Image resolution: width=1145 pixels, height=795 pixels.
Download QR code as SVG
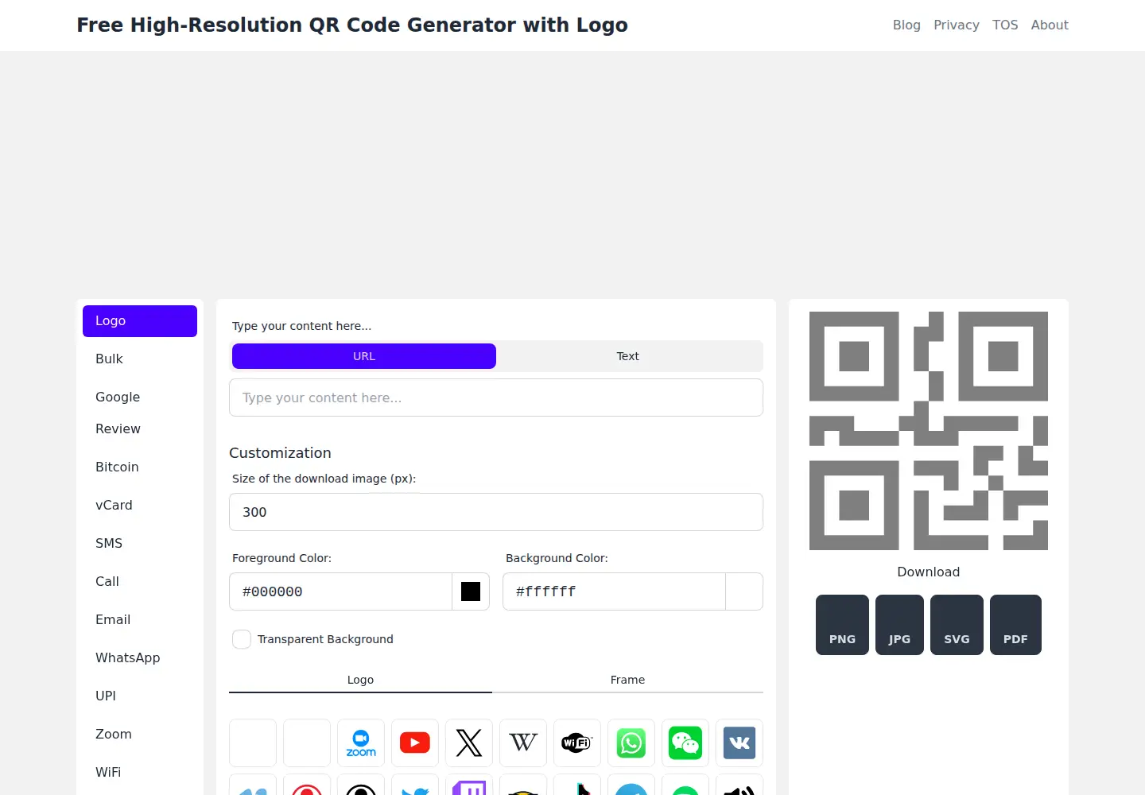pyautogui.click(x=957, y=625)
